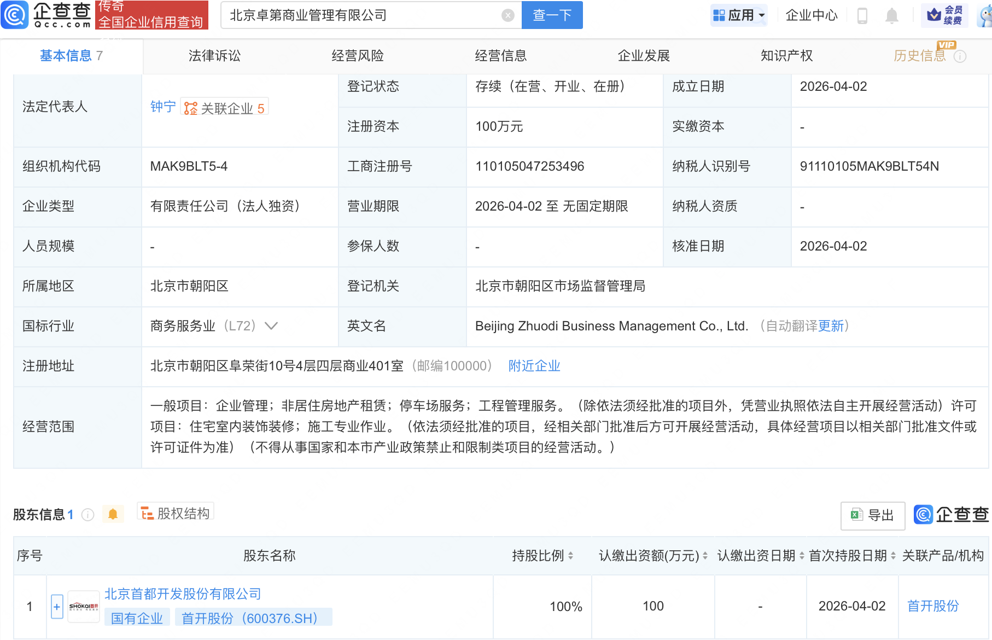
Task: Clear the search box using the X icon
Action: click(507, 15)
